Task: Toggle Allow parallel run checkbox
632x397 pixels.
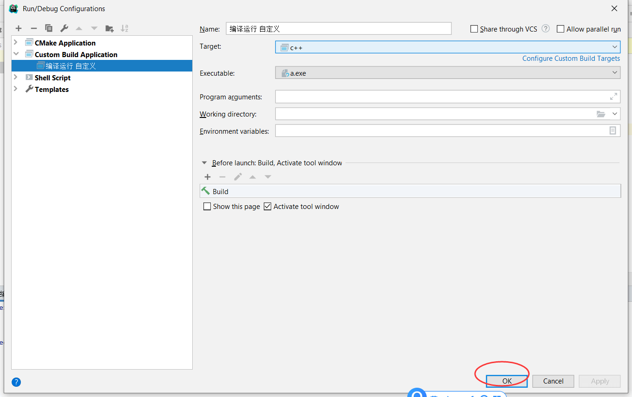Action: [560, 29]
